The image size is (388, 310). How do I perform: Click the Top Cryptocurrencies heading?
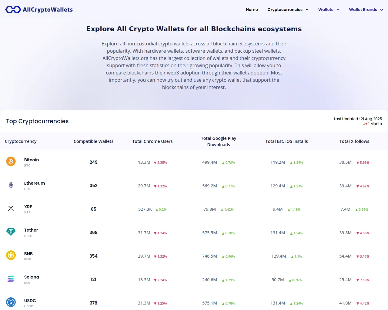point(37,121)
